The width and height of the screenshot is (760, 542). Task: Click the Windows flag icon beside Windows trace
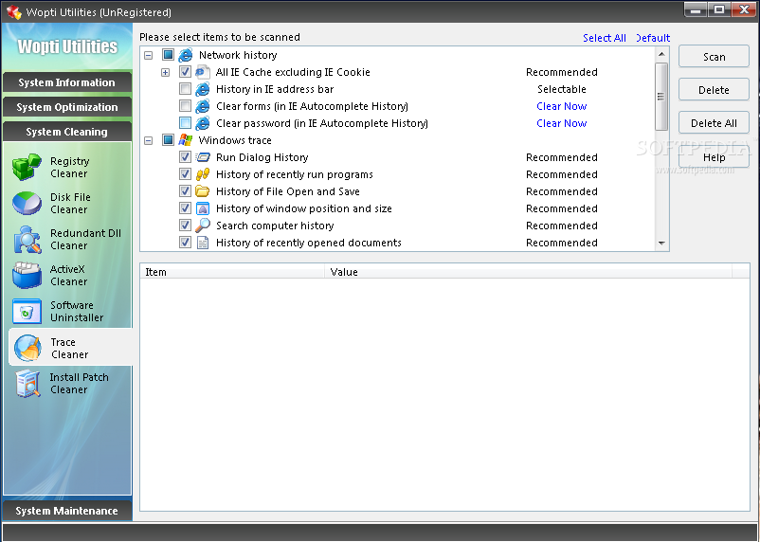coord(185,140)
